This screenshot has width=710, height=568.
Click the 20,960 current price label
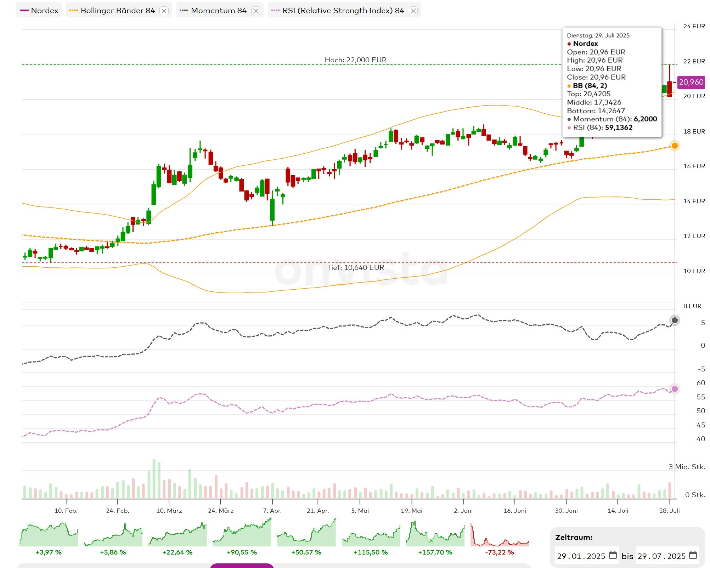[691, 82]
